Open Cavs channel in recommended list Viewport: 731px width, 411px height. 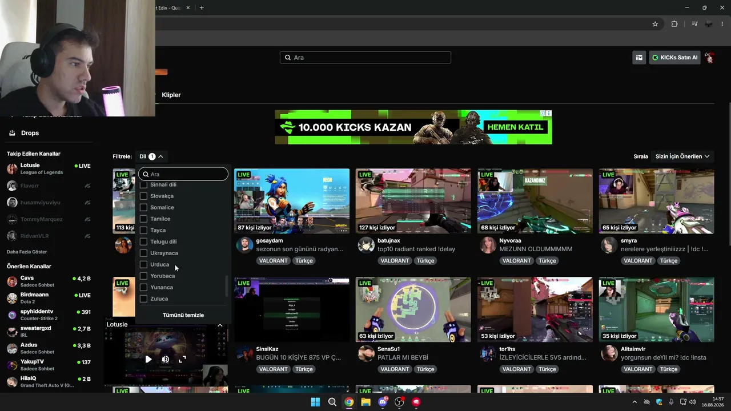tap(49, 281)
